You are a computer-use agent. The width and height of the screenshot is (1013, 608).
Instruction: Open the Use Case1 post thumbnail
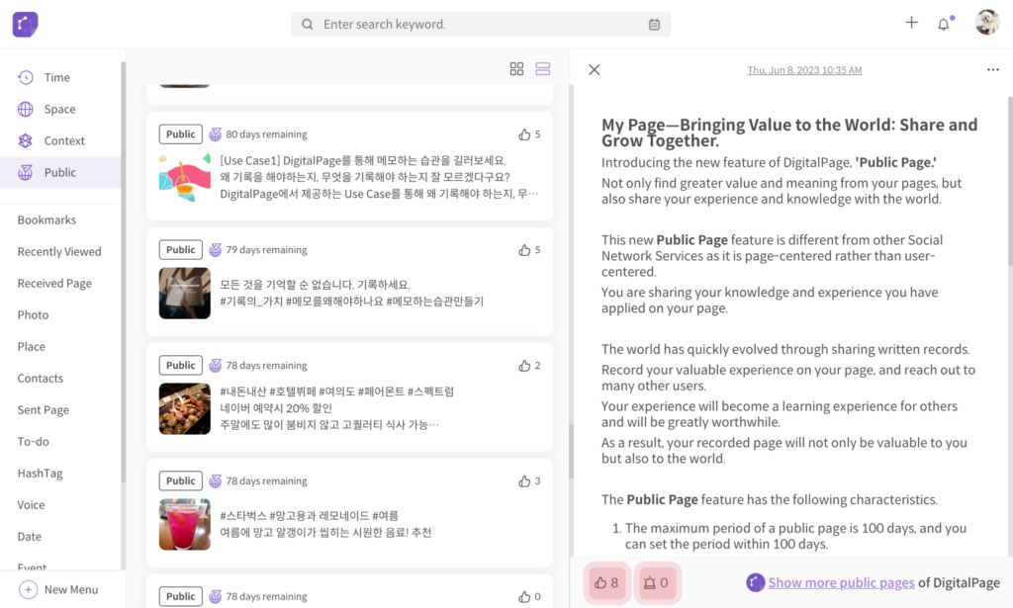pos(185,178)
